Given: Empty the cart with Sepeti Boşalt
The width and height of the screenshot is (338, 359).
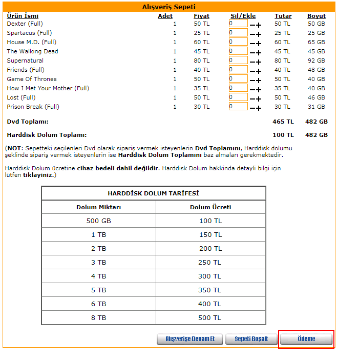Looking at the screenshot, I should (251, 339).
